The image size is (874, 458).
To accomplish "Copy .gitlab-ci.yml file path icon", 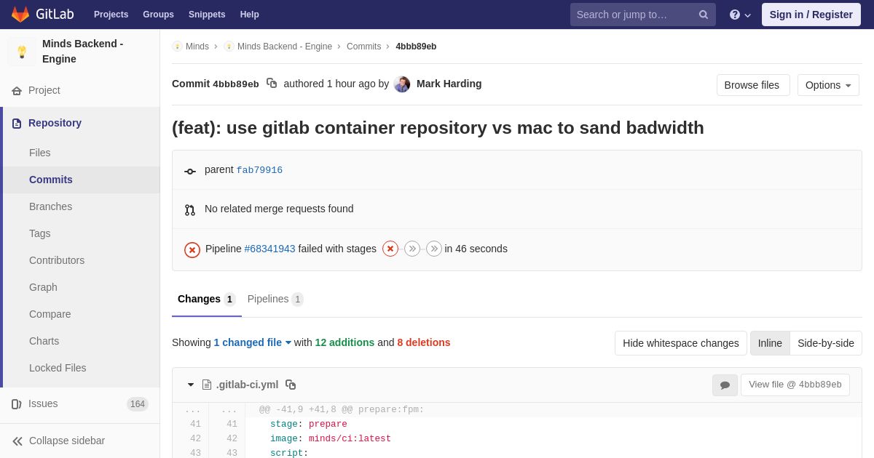I will click(291, 385).
